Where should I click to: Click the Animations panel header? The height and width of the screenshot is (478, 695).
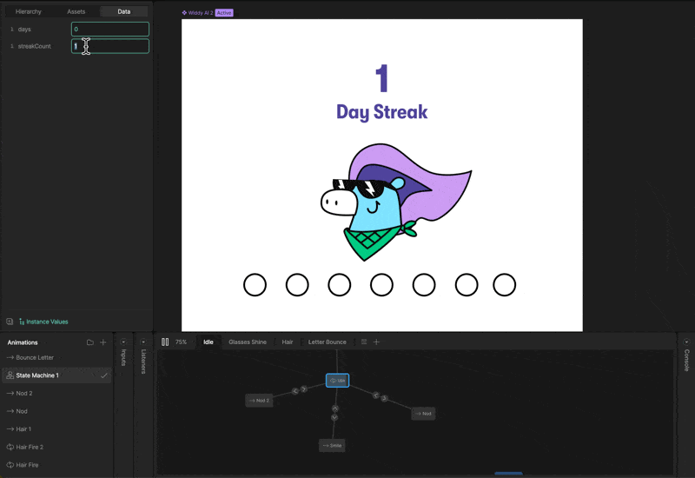click(x=23, y=342)
